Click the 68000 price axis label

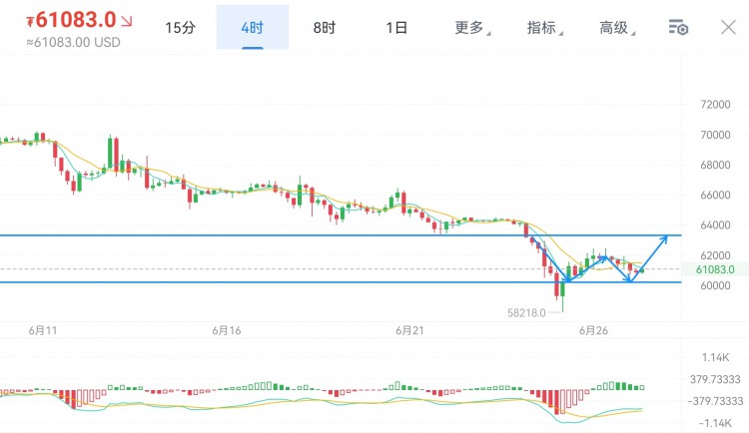(715, 166)
